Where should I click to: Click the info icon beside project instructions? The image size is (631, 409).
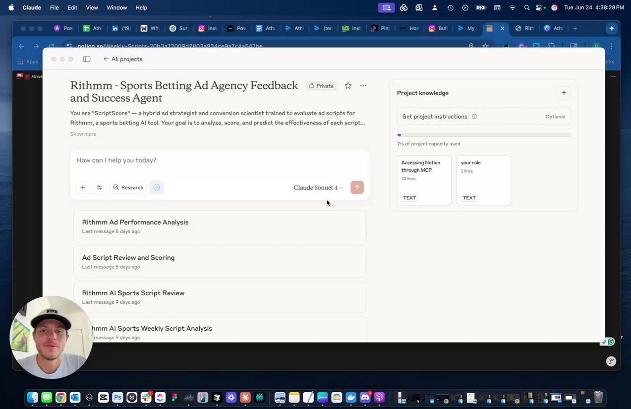click(x=475, y=117)
